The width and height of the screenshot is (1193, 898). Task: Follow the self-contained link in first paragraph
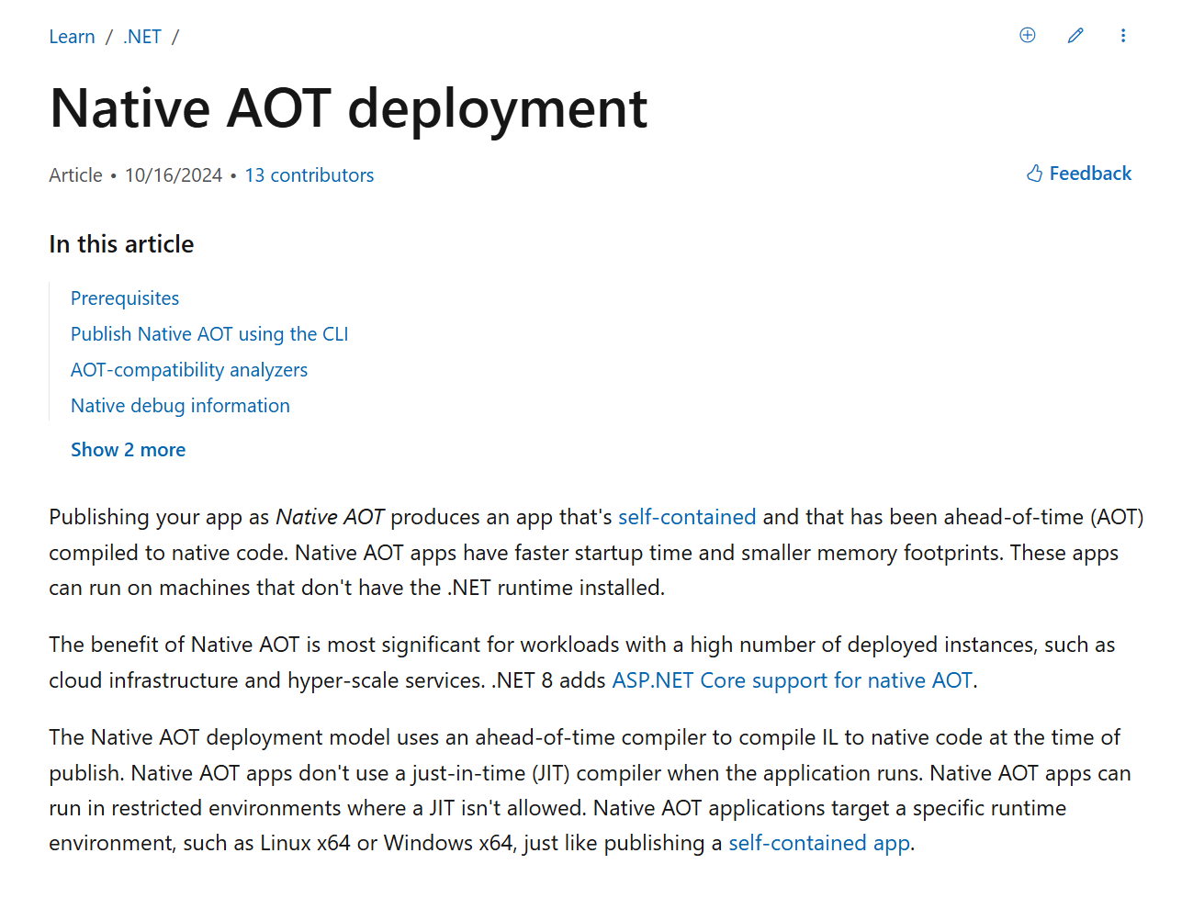point(687,517)
